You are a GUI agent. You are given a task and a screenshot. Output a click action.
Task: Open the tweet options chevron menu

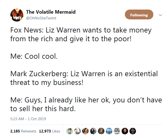tap(160, 15)
